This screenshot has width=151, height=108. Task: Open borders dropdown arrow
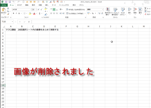(x=27, y=13)
